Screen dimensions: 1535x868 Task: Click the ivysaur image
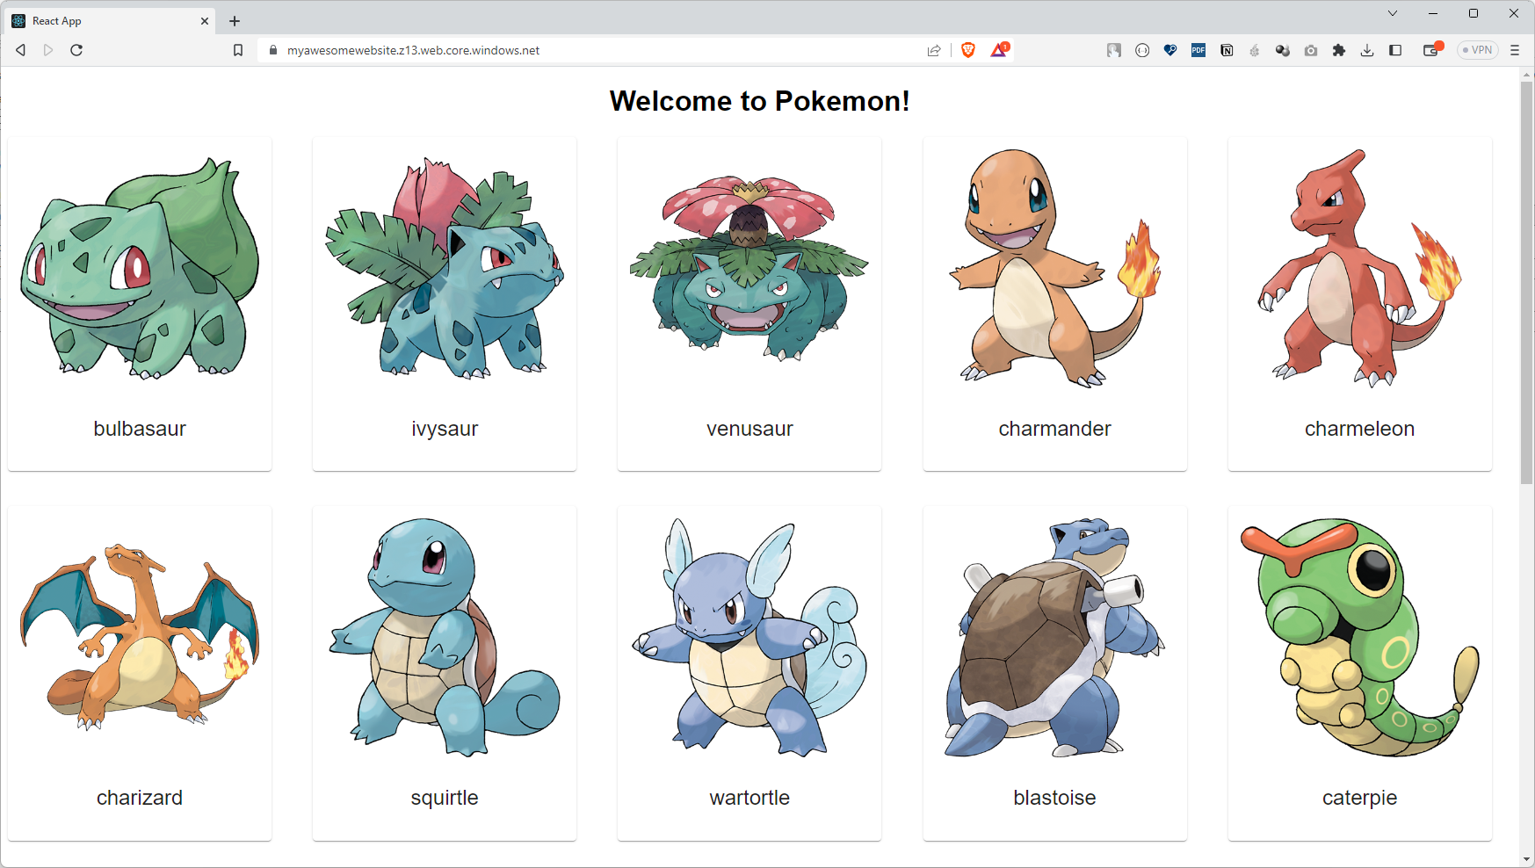coord(445,268)
